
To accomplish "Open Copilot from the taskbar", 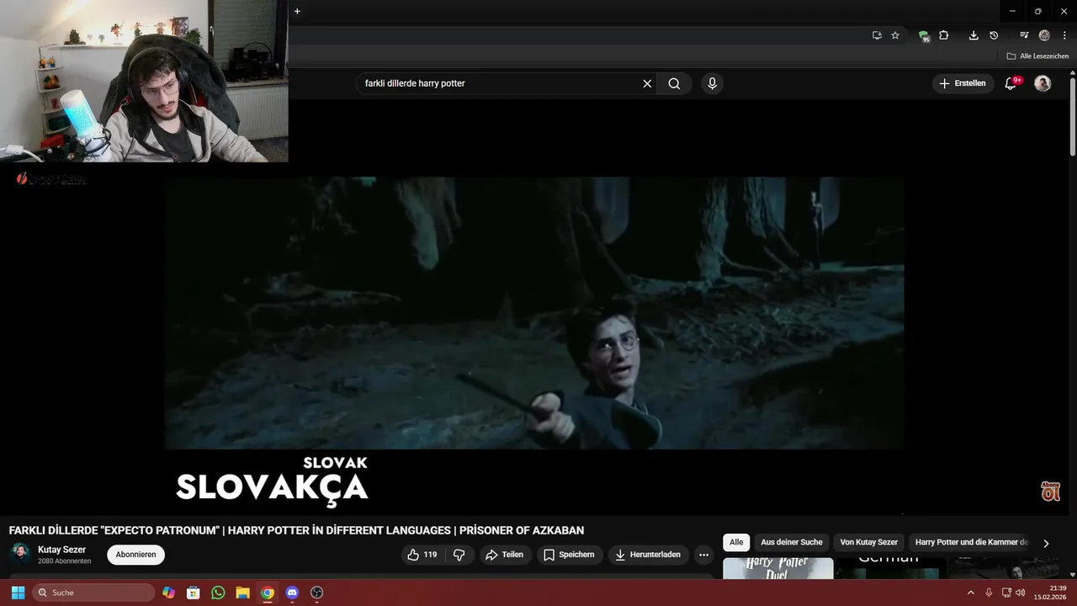I will coord(169,593).
